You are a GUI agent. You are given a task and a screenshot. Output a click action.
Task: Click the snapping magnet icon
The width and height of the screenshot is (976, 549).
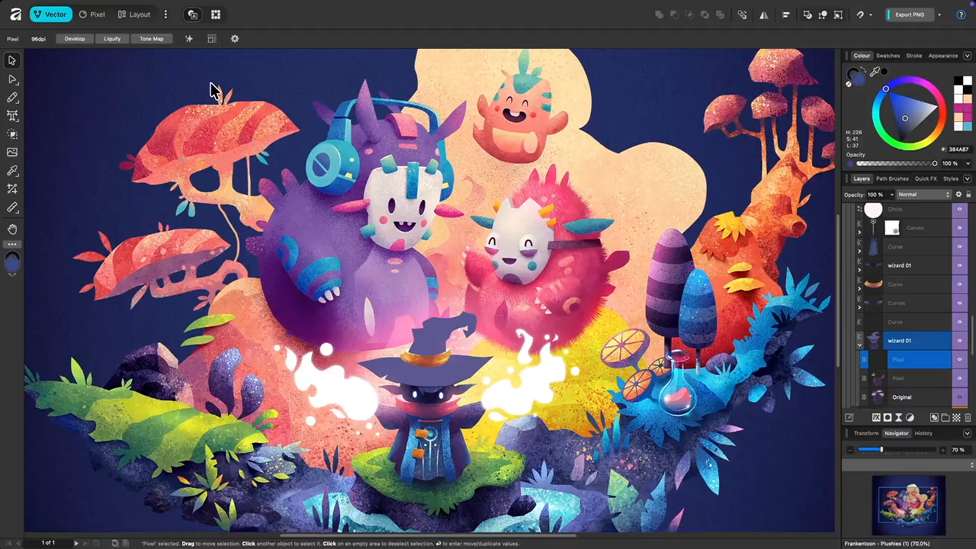860,14
